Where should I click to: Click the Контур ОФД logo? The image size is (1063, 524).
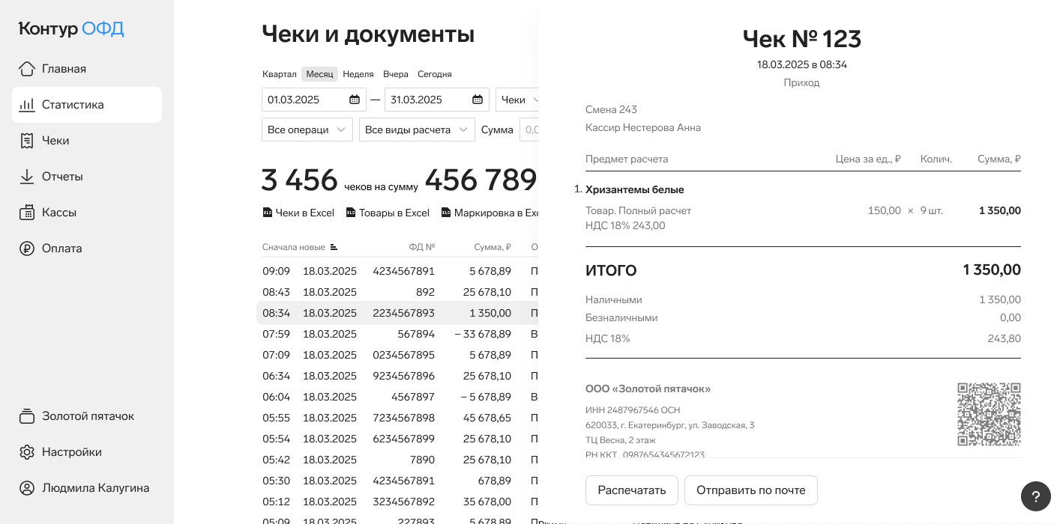point(71,29)
